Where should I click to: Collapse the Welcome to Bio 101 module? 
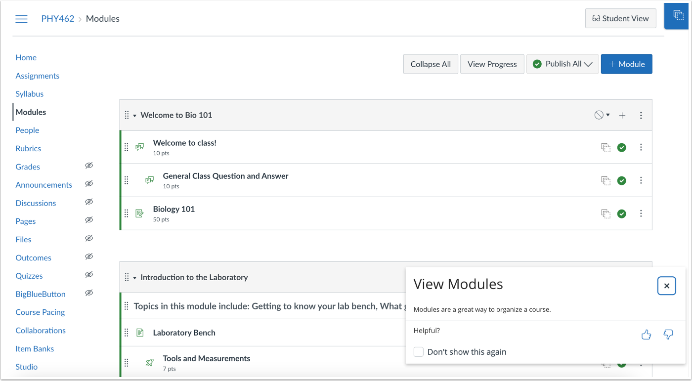[x=134, y=116]
